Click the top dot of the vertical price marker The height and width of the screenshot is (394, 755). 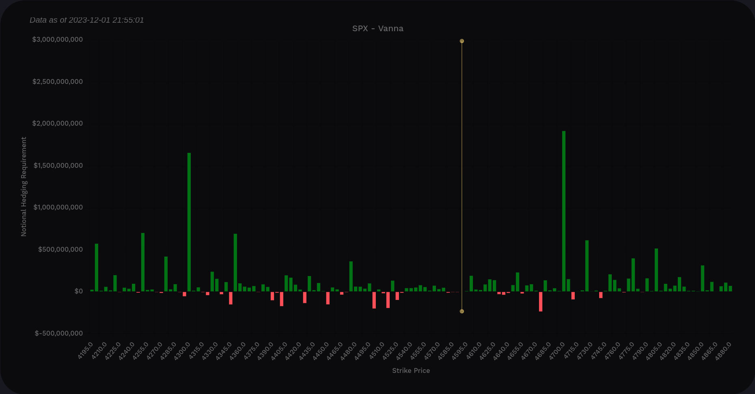click(462, 41)
